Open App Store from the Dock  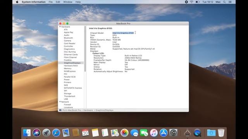click(x=164, y=133)
